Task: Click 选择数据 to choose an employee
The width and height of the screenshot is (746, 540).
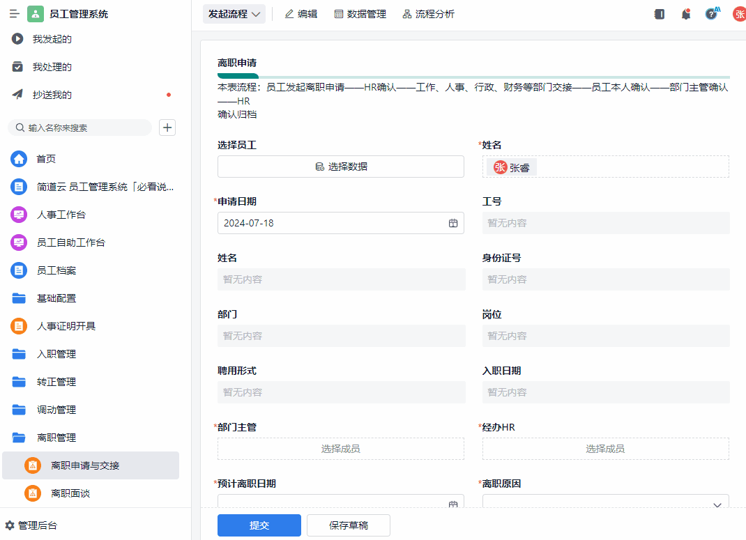Action: (x=341, y=167)
